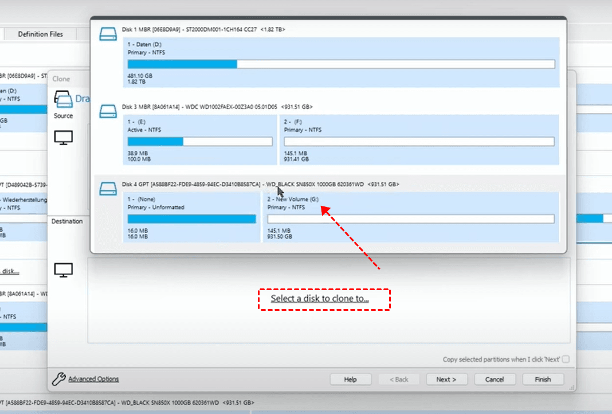Click the Destination monitor icon

[64, 270]
